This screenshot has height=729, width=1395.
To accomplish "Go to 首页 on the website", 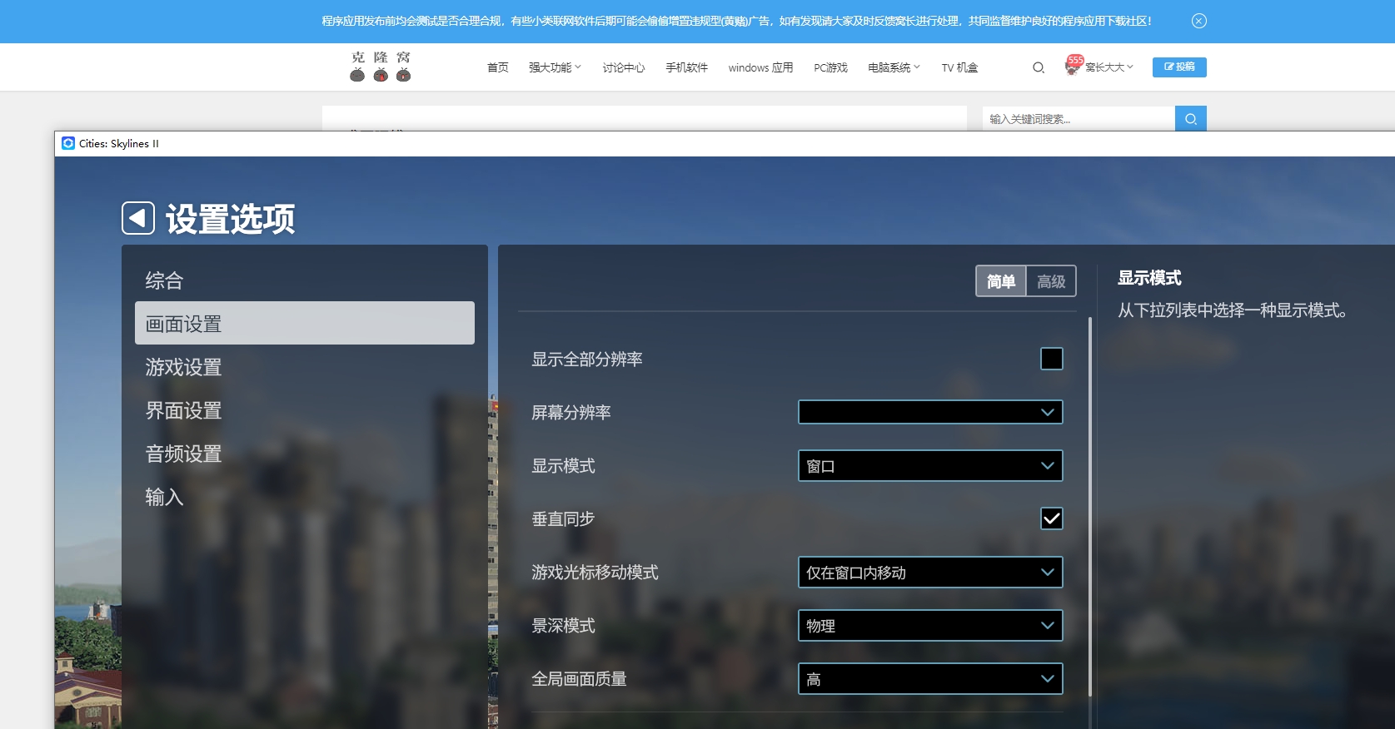I will click(498, 67).
